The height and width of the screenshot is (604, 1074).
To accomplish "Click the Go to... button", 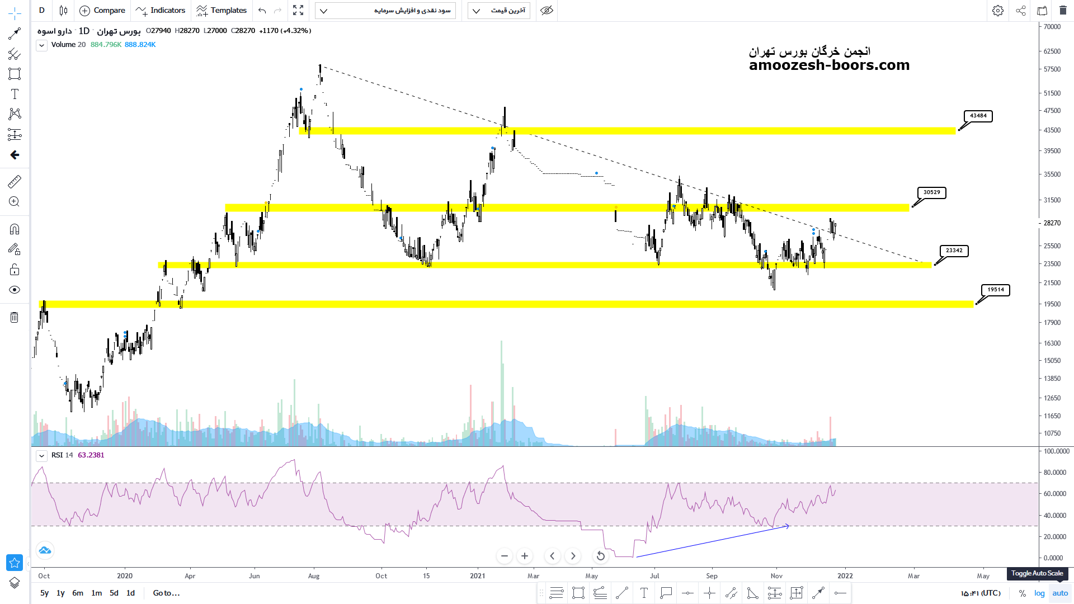I will tap(166, 593).
